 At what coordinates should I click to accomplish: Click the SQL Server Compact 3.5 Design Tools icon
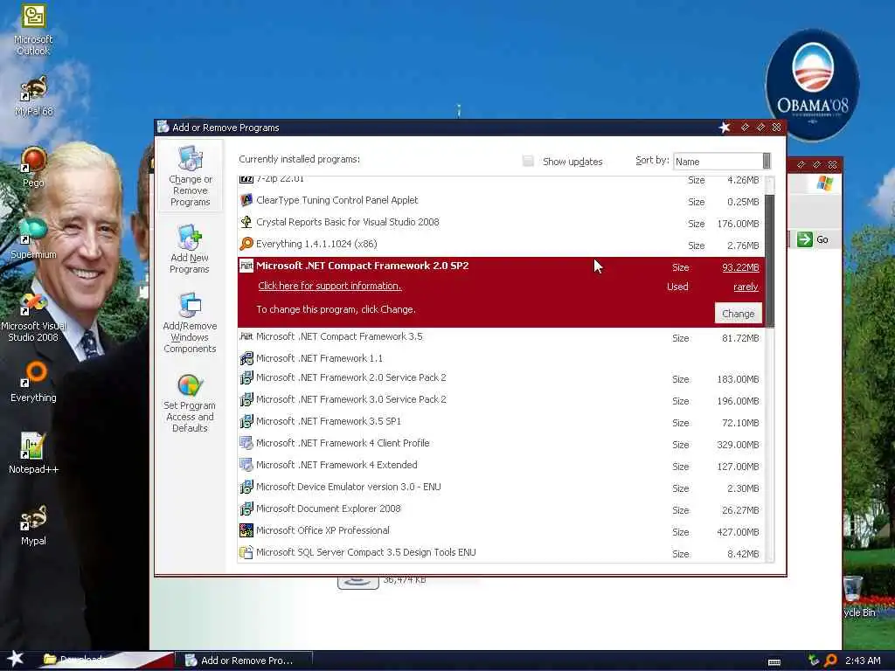(x=246, y=552)
